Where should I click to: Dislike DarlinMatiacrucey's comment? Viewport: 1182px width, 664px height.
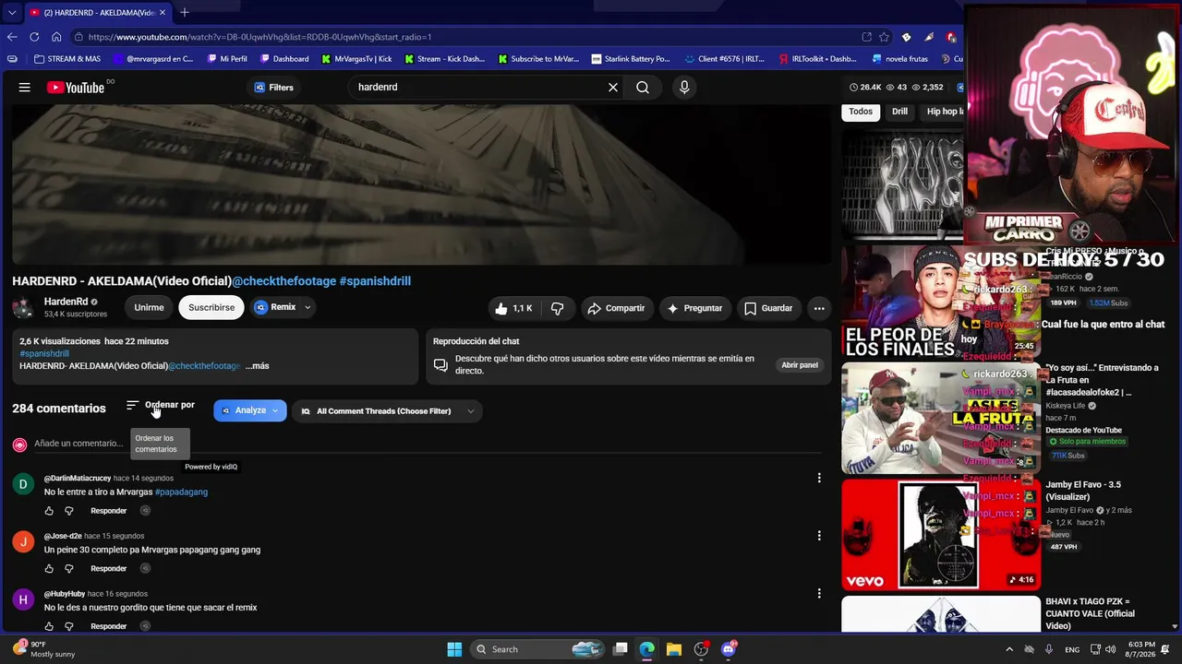coord(68,511)
